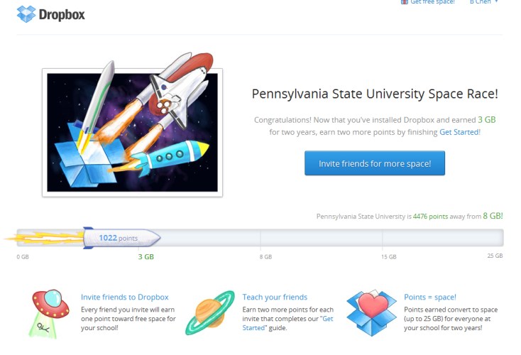Open the Get Started link in the congratulations text
The image size is (521, 355).
[459, 132]
